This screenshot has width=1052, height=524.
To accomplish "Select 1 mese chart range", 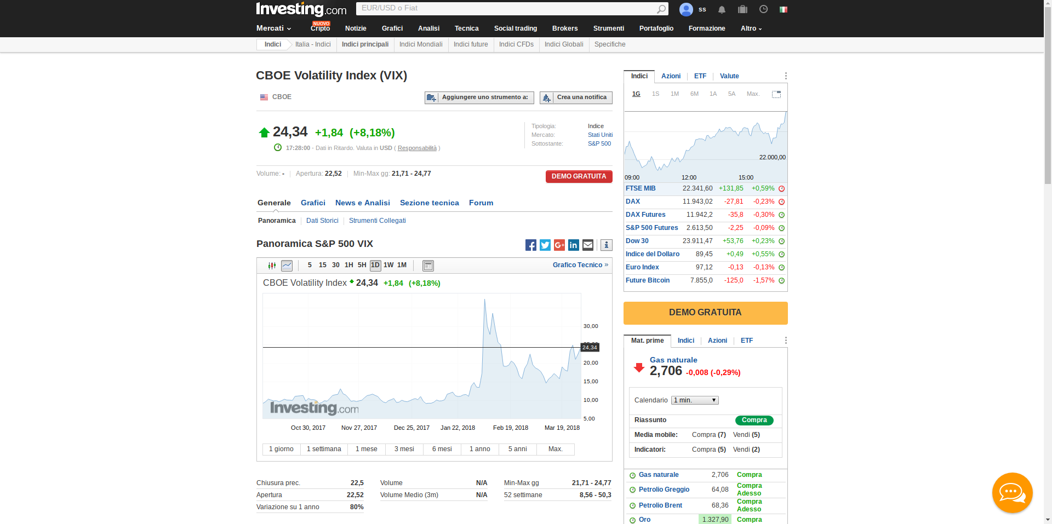I will point(367,449).
